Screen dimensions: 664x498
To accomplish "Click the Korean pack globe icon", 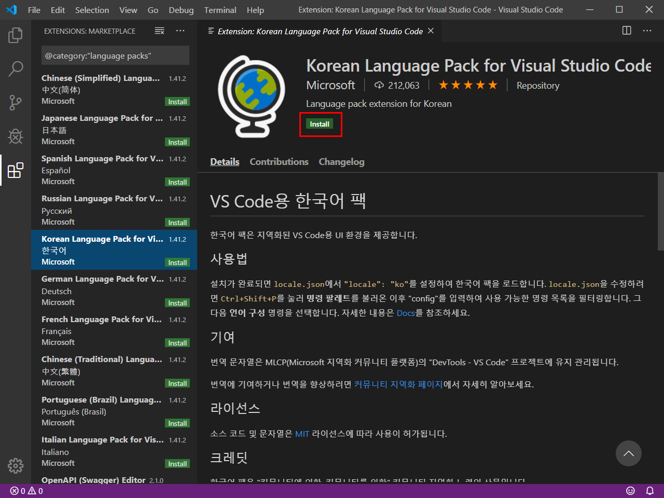I will [252, 96].
